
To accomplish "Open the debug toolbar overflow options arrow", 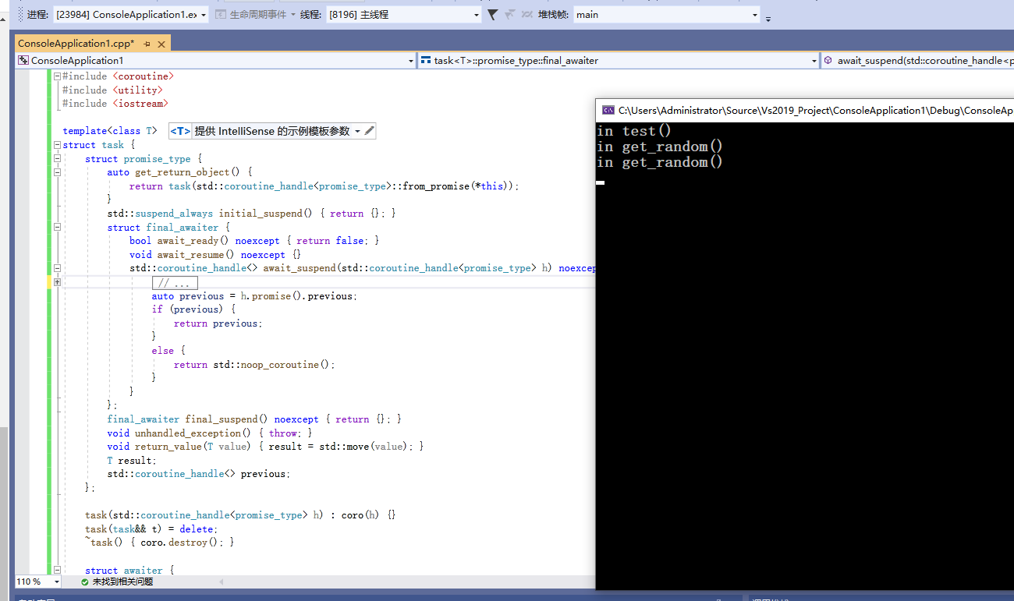I will pos(768,17).
